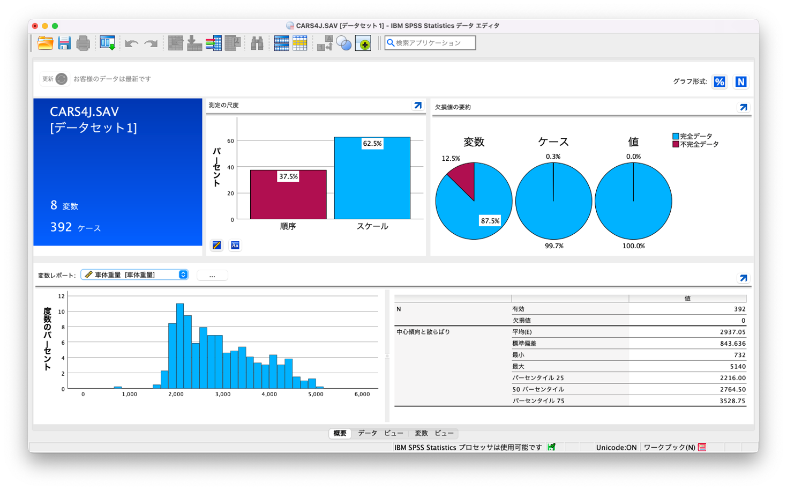Click the 変数 pie chart
This screenshot has height=490, width=787.
[474, 201]
